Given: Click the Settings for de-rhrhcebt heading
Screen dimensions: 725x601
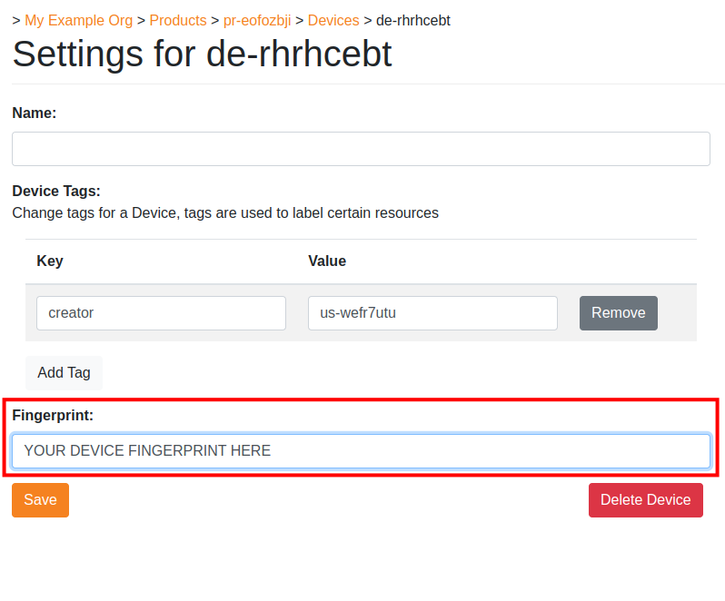Looking at the screenshot, I should pos(202,54).
